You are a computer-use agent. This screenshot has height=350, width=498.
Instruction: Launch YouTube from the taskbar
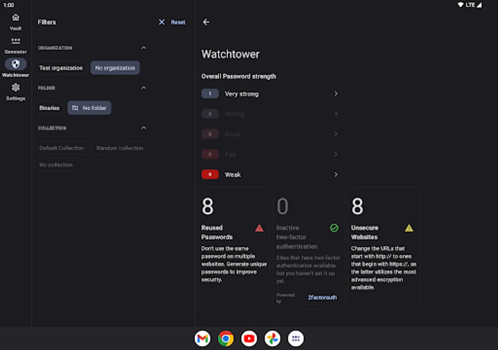pyautogui.click(x=249, y=339)
